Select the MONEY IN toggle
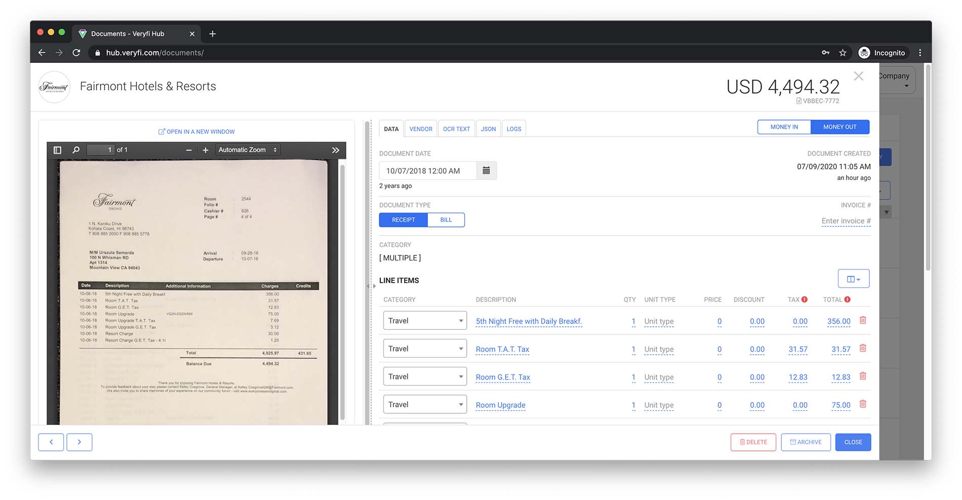Screen dimensions: 962x500 pos(784,127)
